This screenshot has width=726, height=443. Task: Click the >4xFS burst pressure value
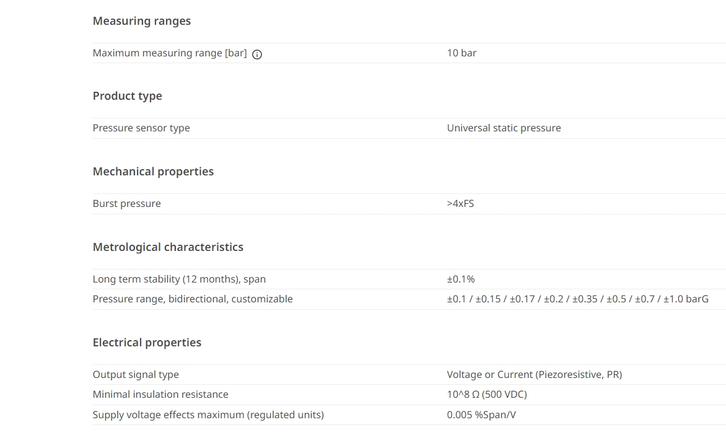[460, 204]
